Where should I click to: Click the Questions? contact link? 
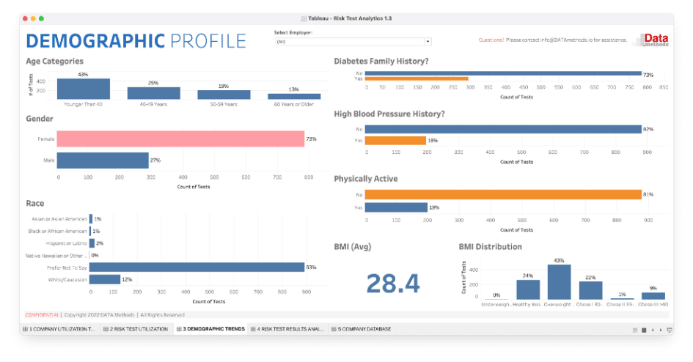[x=491, y=40]
